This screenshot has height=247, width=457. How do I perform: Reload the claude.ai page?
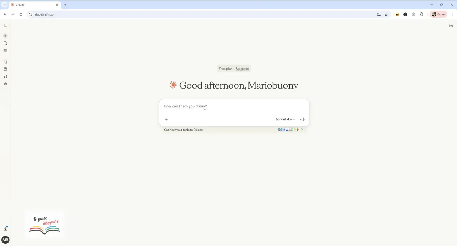[x=21, y=15]
